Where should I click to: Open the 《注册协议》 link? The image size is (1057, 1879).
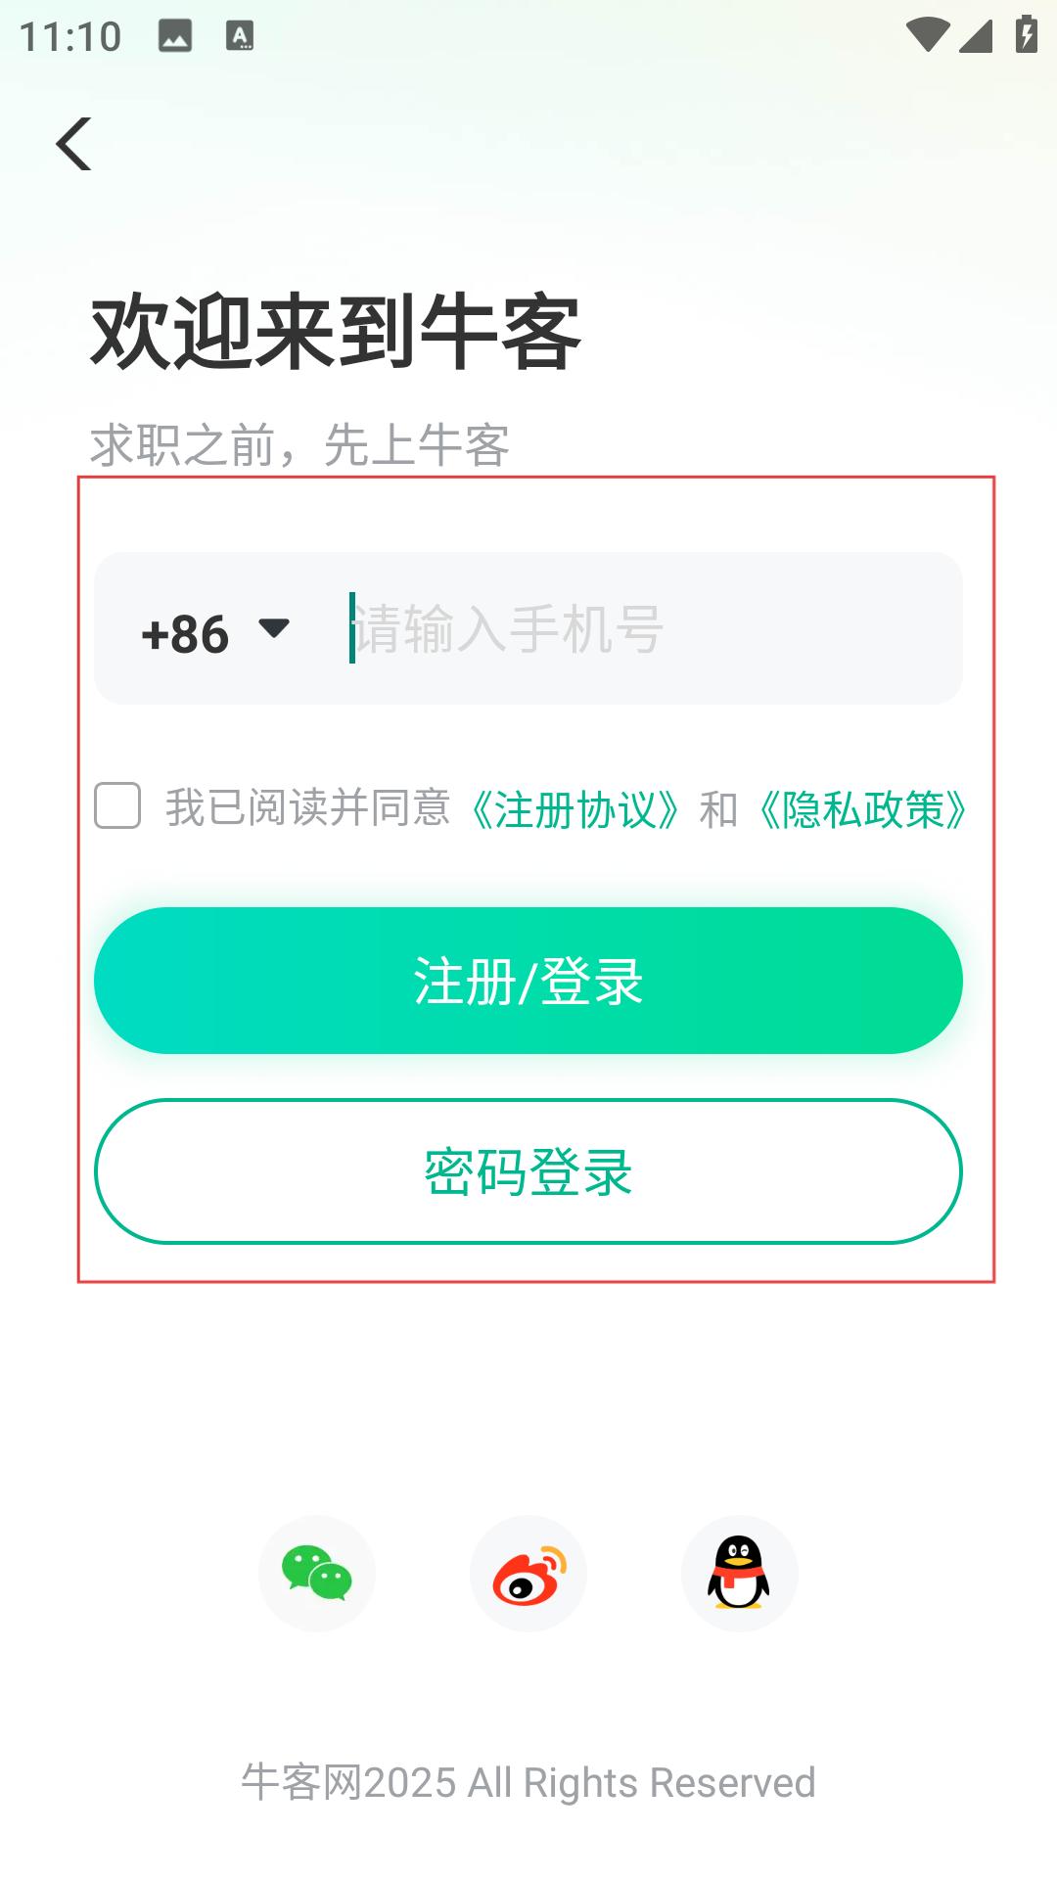click(574, 809)
